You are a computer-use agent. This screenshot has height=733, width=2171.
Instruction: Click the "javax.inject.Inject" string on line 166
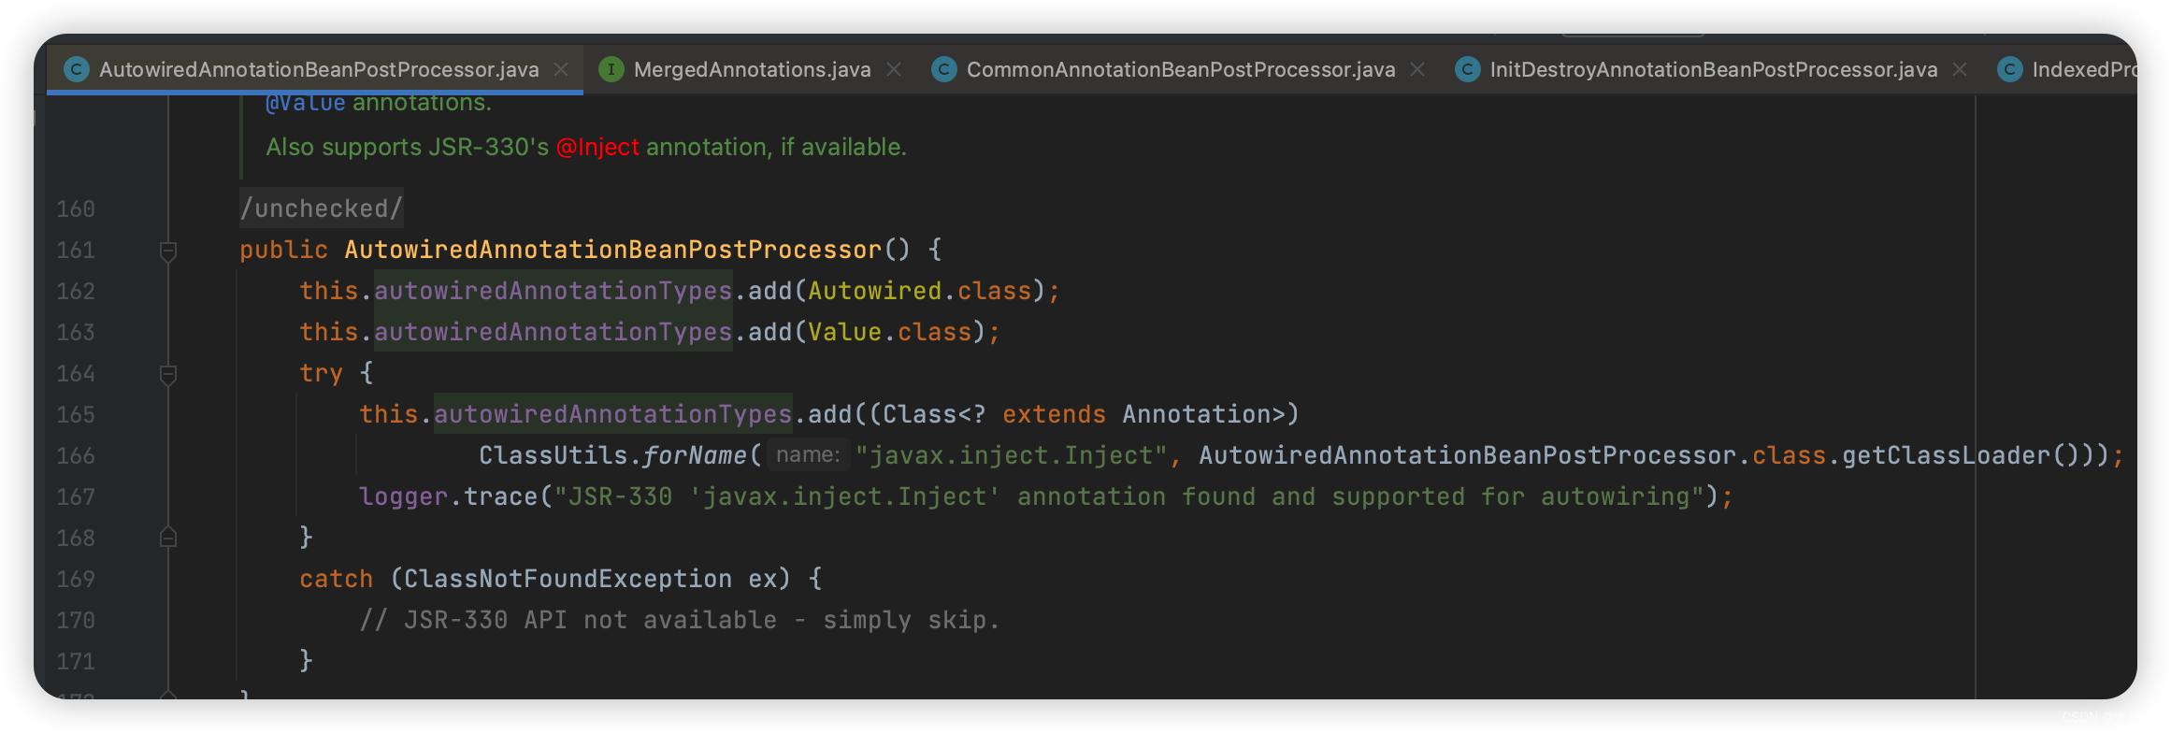1011,456
